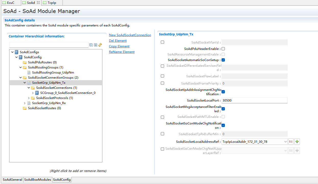
Task: Click the yellow sync arrows icon
Action: (100, 45)
